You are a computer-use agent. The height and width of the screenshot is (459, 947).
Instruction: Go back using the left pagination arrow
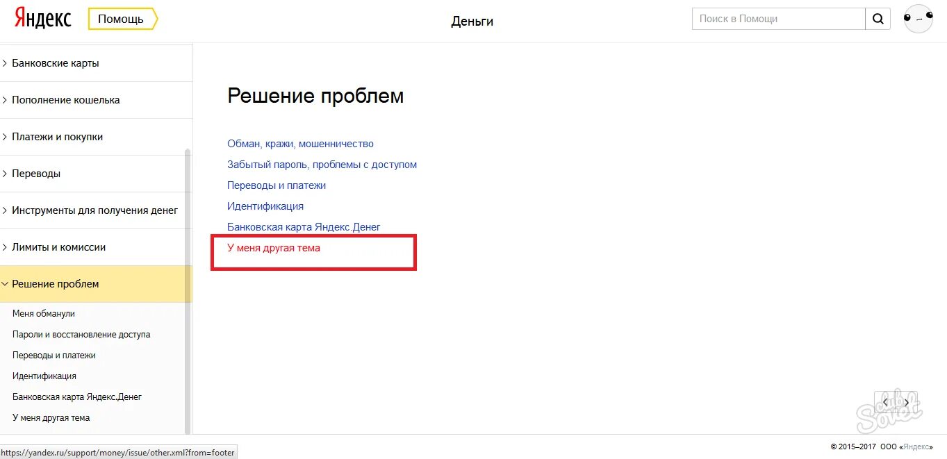pyautogui.click(x=885, y=402)
